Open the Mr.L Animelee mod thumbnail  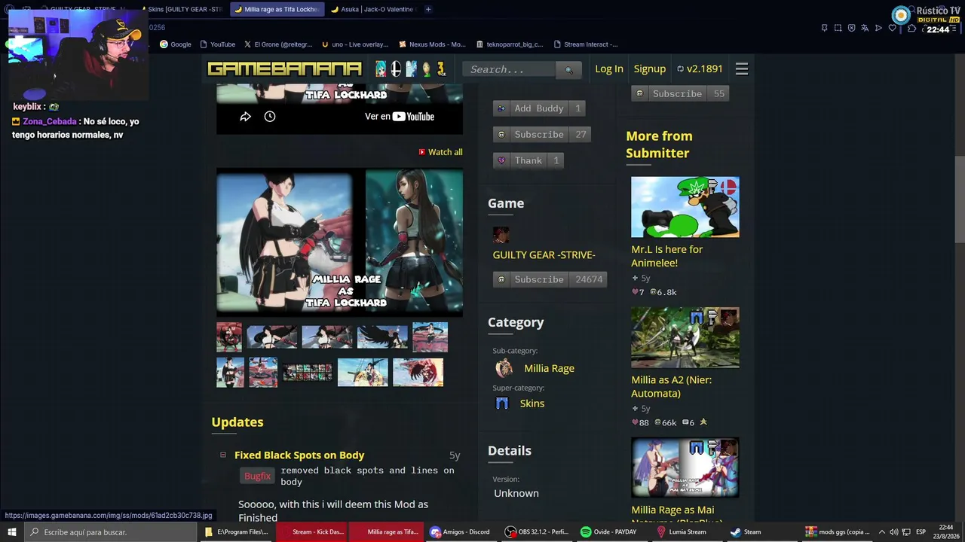685,207
